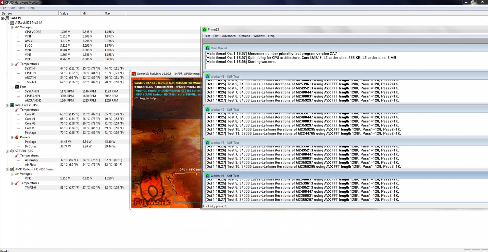The image size is (488, 252).
Task: Click the Fans icon
Action: pyautogui.click(x=17, y=87)
